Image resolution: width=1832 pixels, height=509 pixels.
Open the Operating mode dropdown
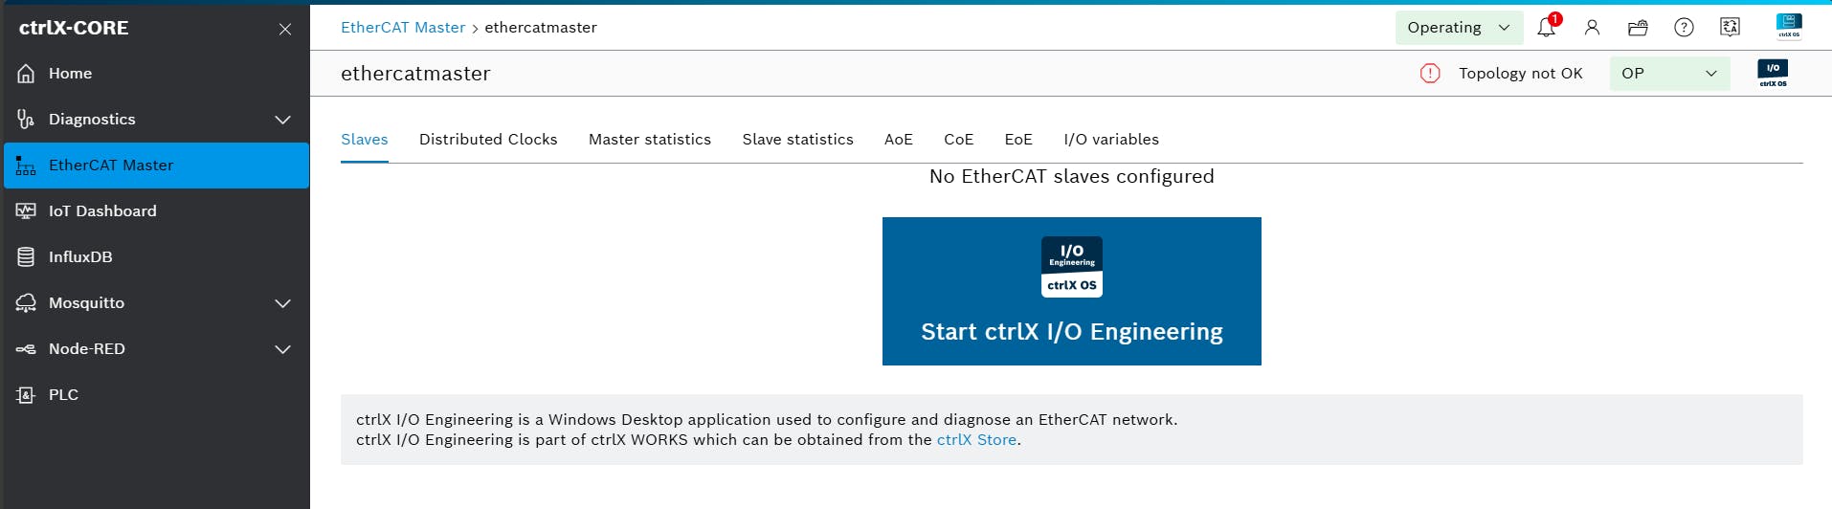tap(1459, 28)
